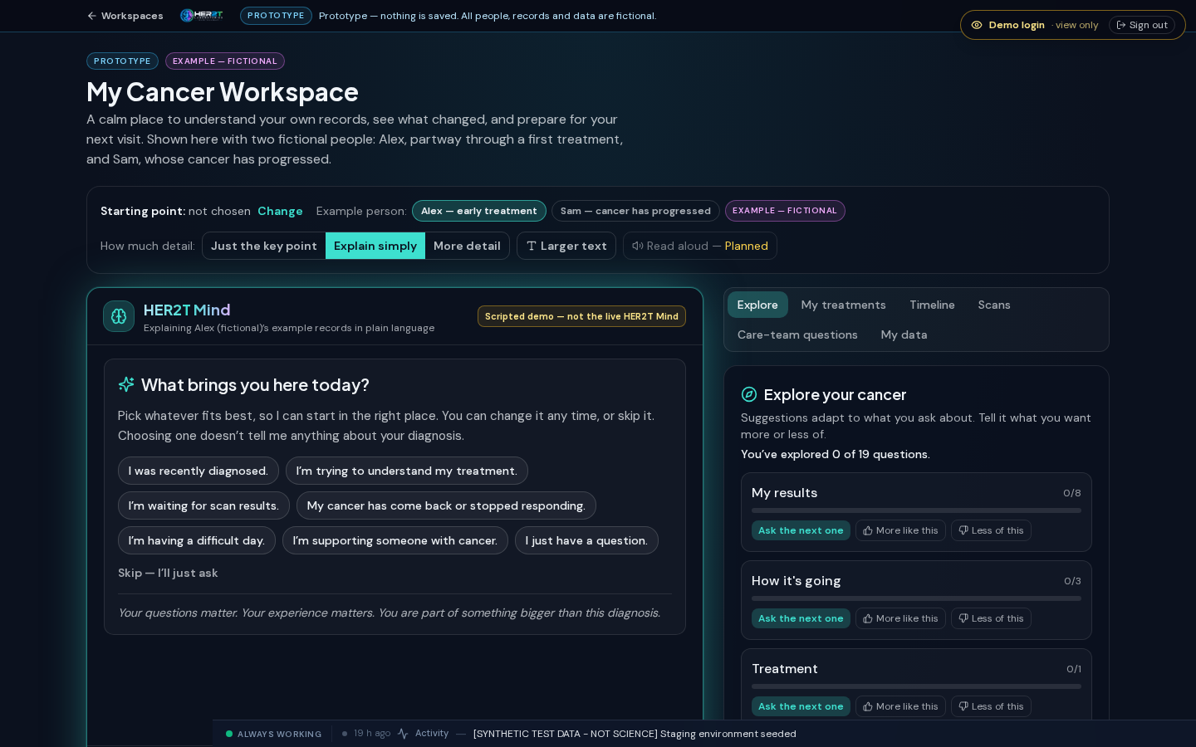Open the Explore tab
Image resolution: width=1196 pixels, height=747 pixels.
pos(757,305)
